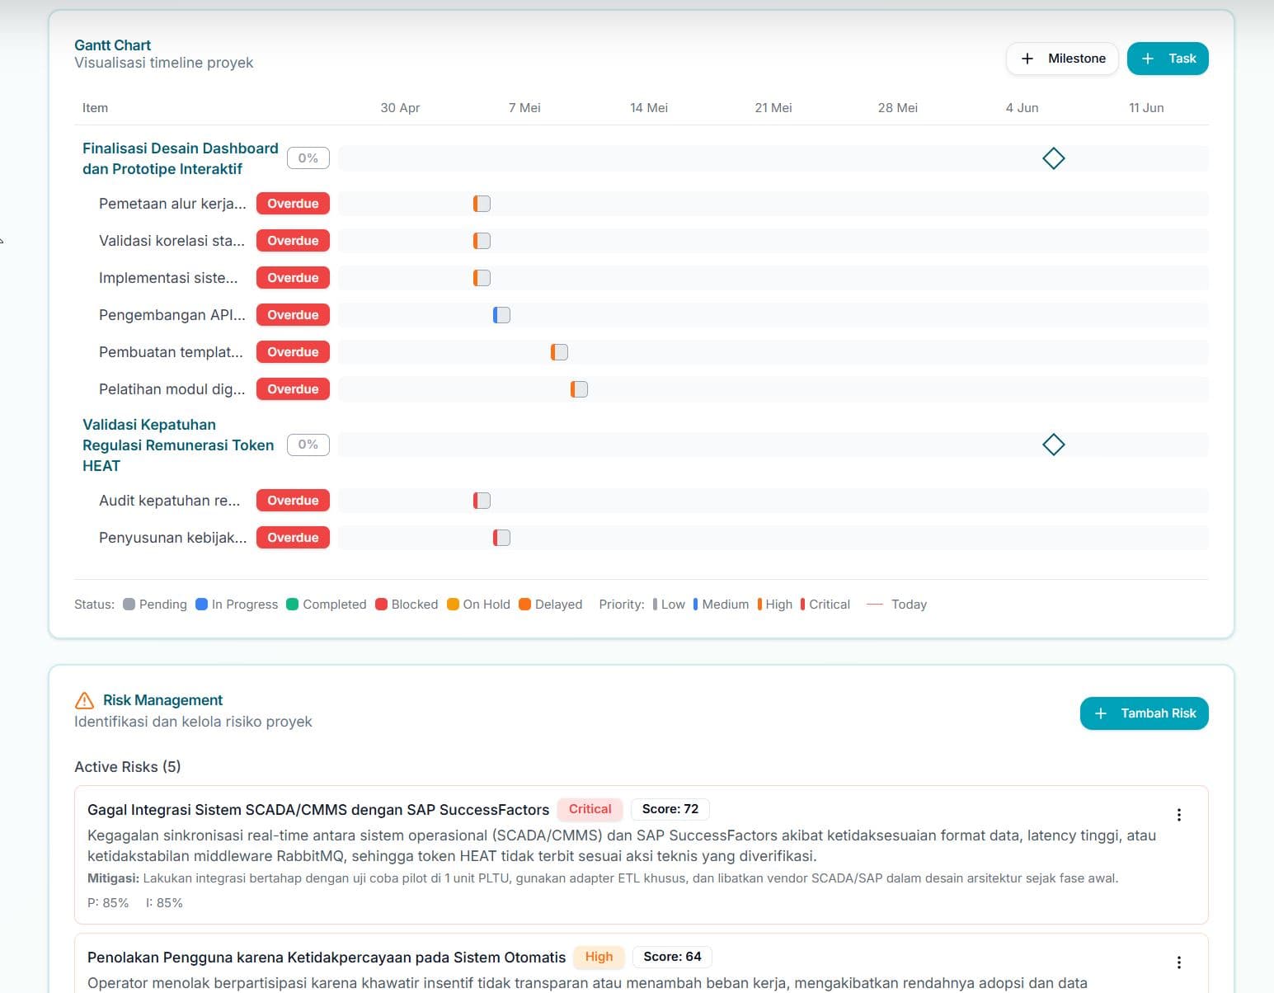Click Overdue badge on Audit kepatuhan row
The height and width of the screenshot is (993, 1274).
tap(293, 501)
